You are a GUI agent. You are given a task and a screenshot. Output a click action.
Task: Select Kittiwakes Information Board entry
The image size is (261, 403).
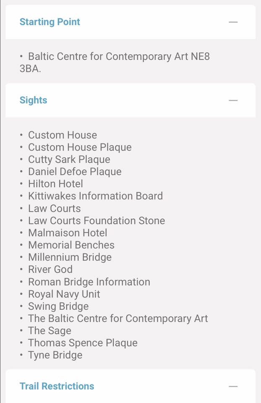pyautogui.click(x=95, y=196)
